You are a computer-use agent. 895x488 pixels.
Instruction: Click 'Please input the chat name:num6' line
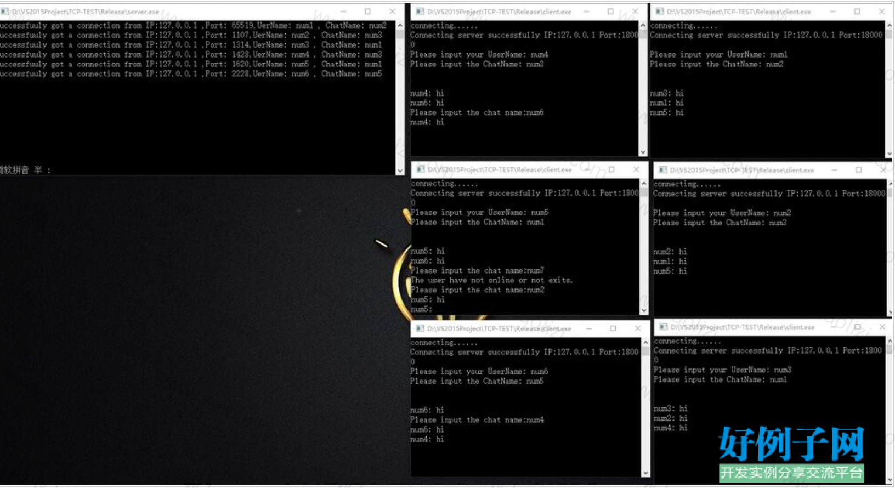click(x=477, y=112)
